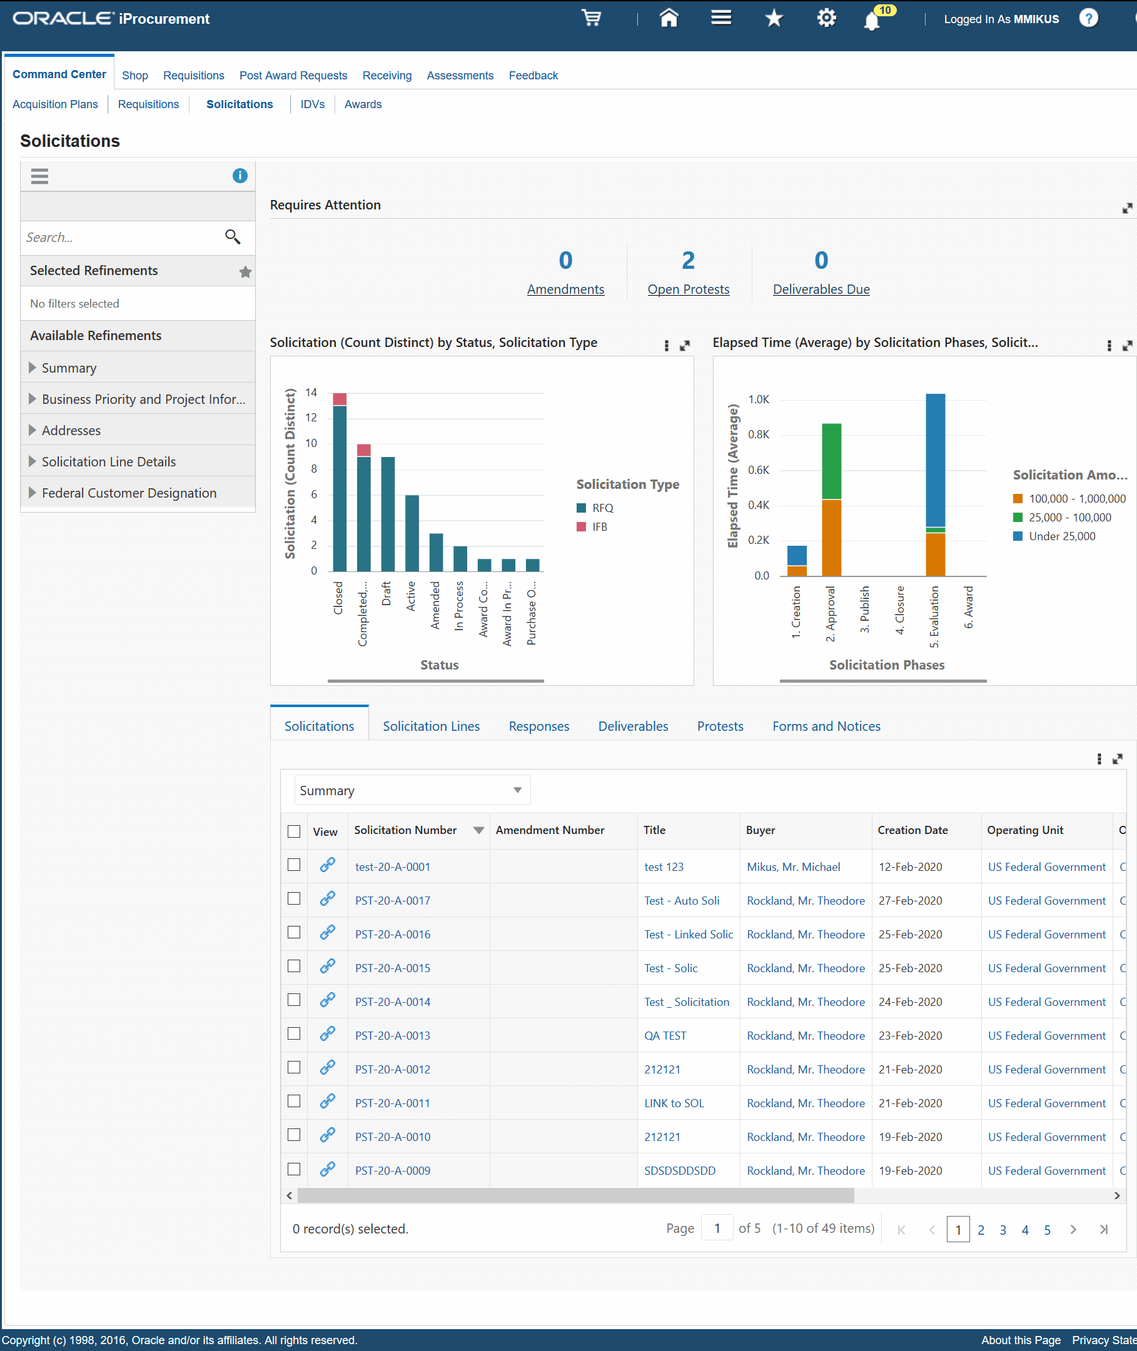Go to page 3 of results
This screenshot has width=1137, height=1351.
click(1003, 1230)
